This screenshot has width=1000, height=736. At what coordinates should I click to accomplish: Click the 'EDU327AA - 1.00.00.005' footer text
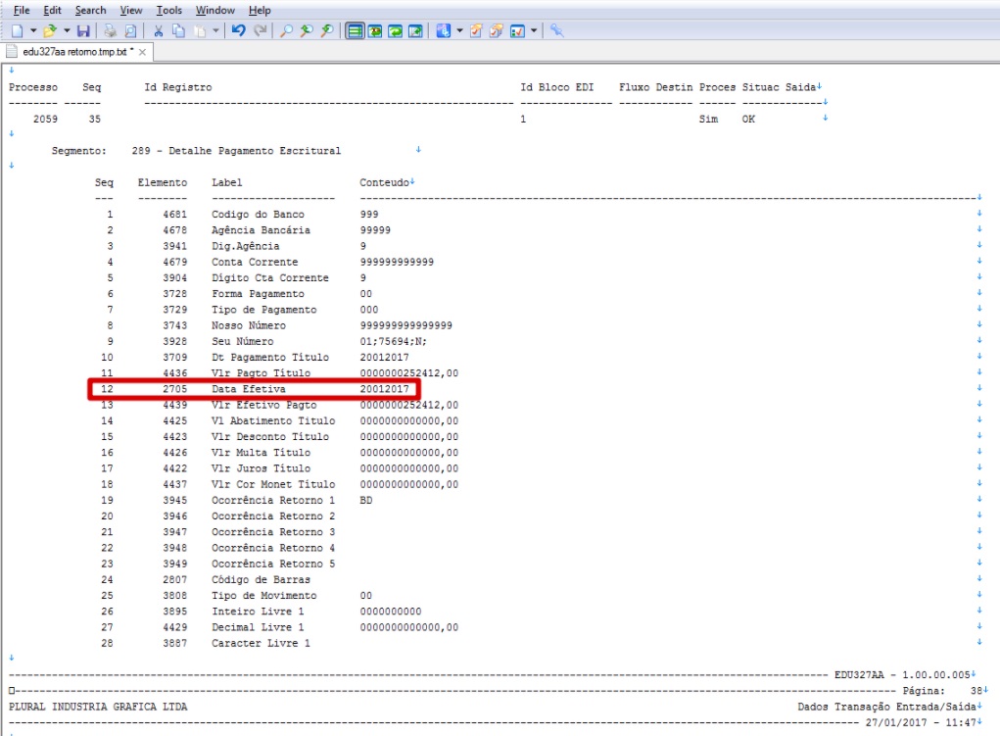(x=902, y=674)
